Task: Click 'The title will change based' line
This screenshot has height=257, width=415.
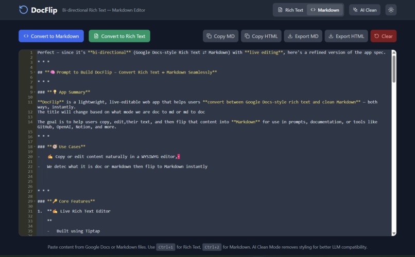Action: click(121, 112)
